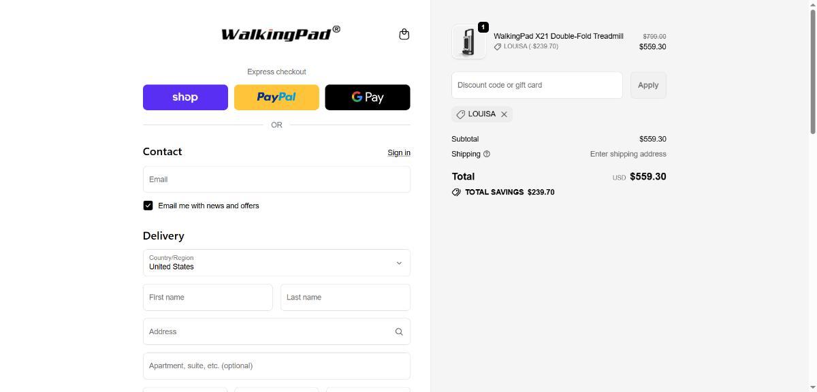Click the shipping info question mark icon
This screenshot has width=817, height=392.
coord(486,154)
